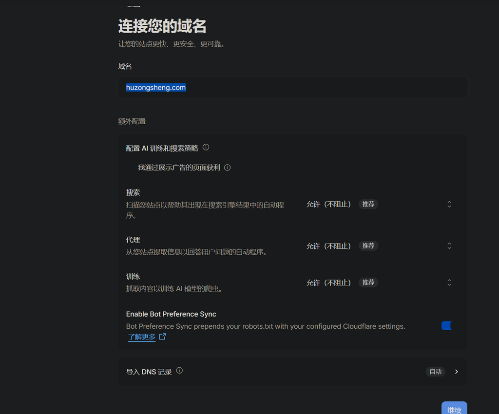The image size is (499, 414).
Task: Click the 推荐 badge in 代理 row
Action: pos(368,246)
